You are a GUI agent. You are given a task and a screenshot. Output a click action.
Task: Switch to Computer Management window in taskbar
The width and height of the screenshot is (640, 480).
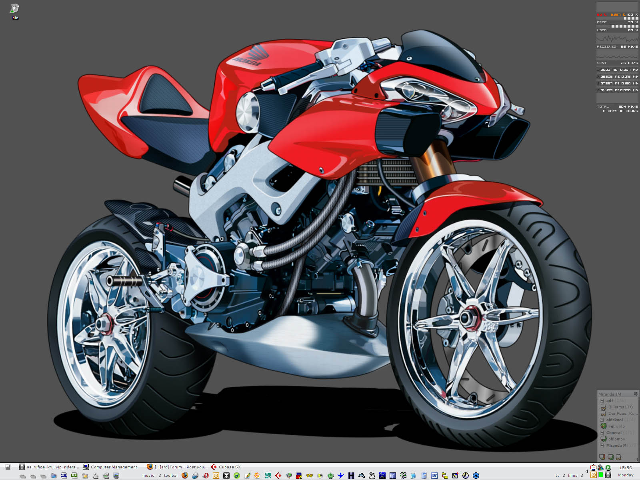(110, 467)
